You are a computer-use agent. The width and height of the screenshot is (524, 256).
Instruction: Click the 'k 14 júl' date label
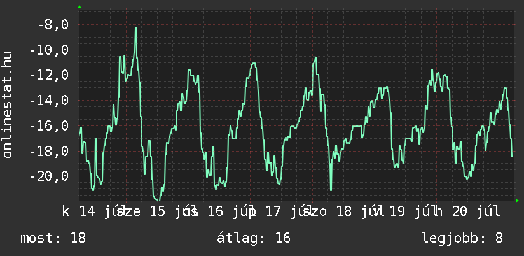tap(93, 211)
